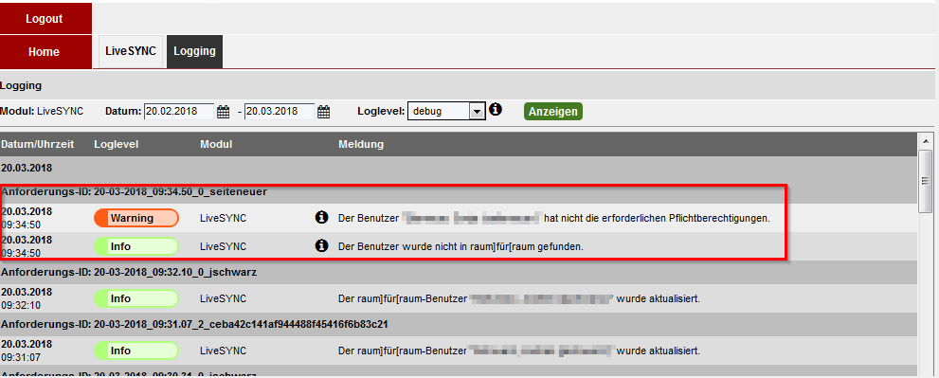Click the 20.03.2018 date group header
Image resolution: width=939 pixels, height=378 pixels.
point(459,169)
